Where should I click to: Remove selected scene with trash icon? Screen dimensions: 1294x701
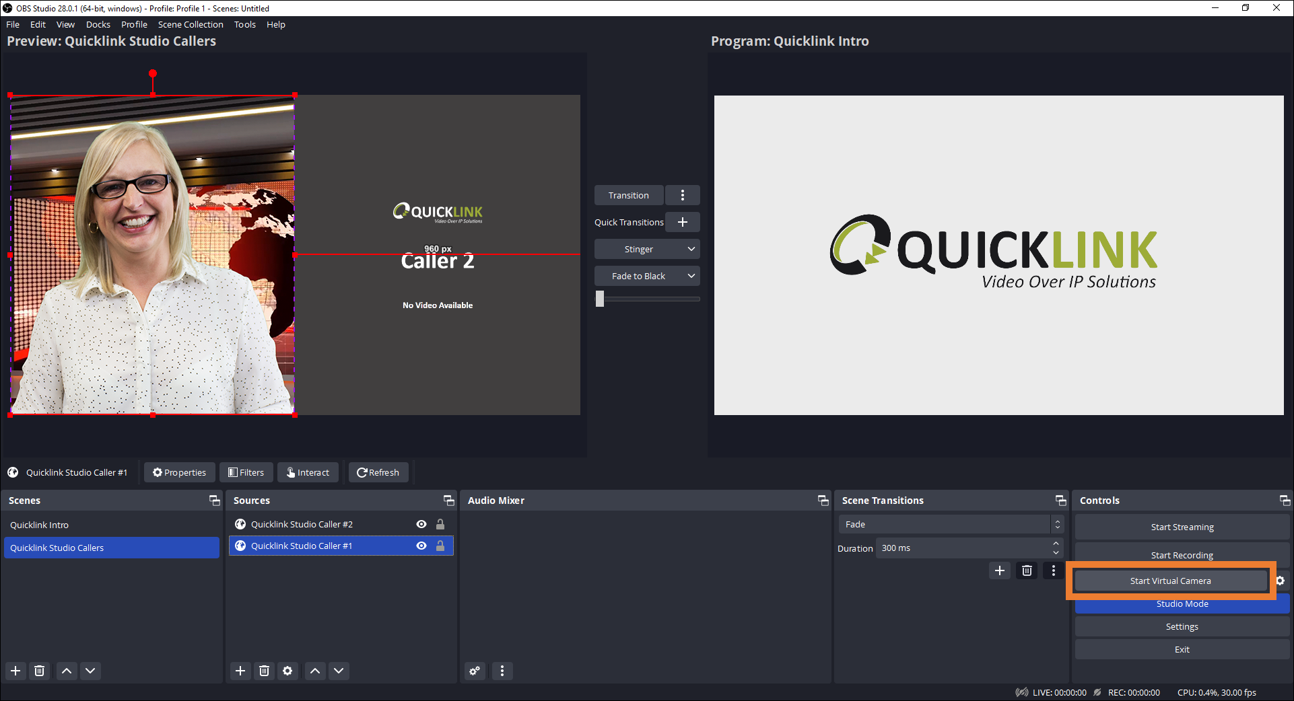click(x=40, y=671)
